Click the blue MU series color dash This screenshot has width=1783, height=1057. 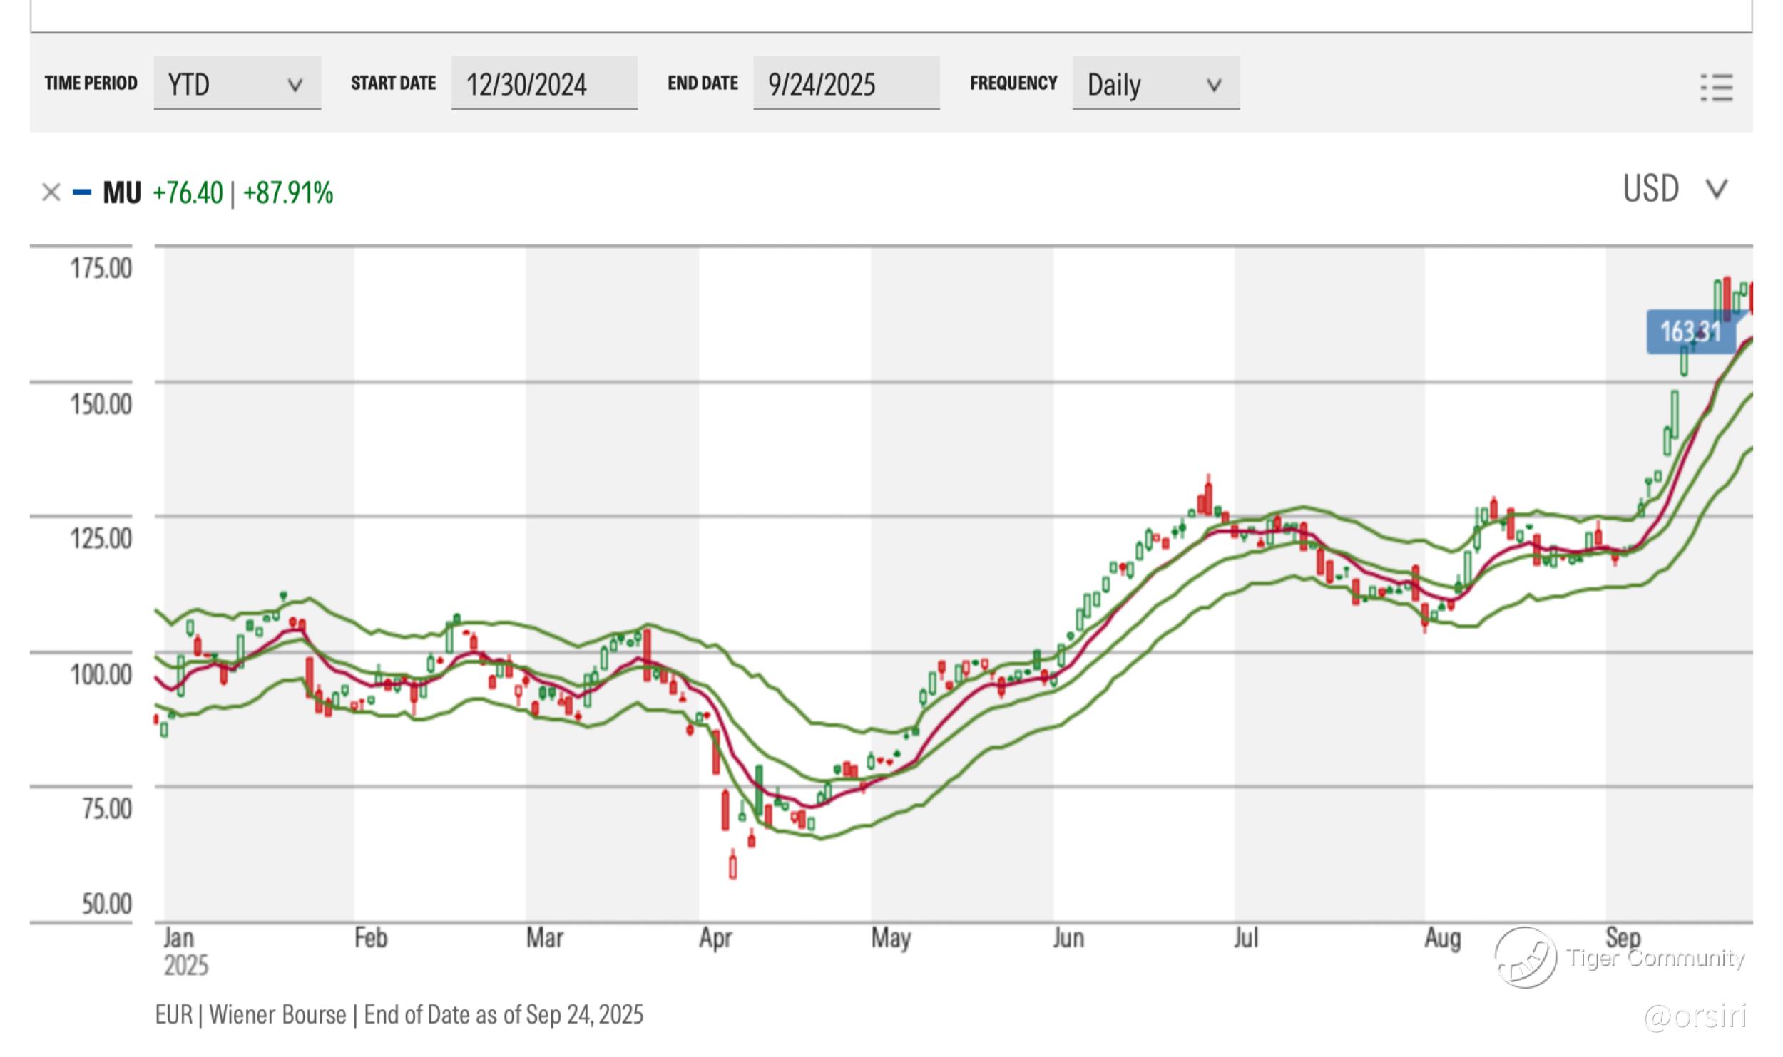[82, 192]
